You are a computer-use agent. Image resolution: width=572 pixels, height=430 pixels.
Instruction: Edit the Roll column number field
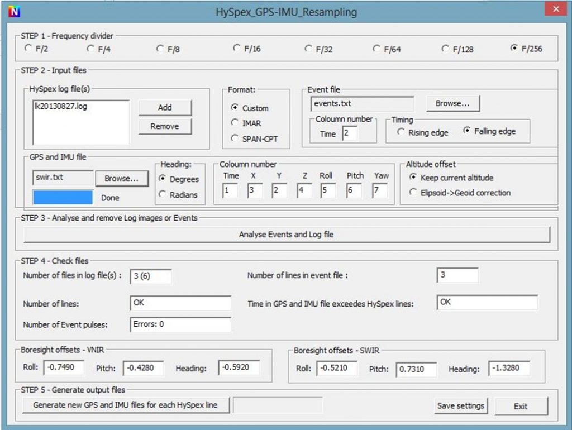point(328,190)
